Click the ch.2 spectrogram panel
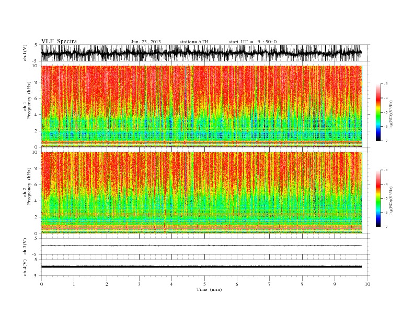The height and width of the screenshot is (319, 414). click(202, 193)
